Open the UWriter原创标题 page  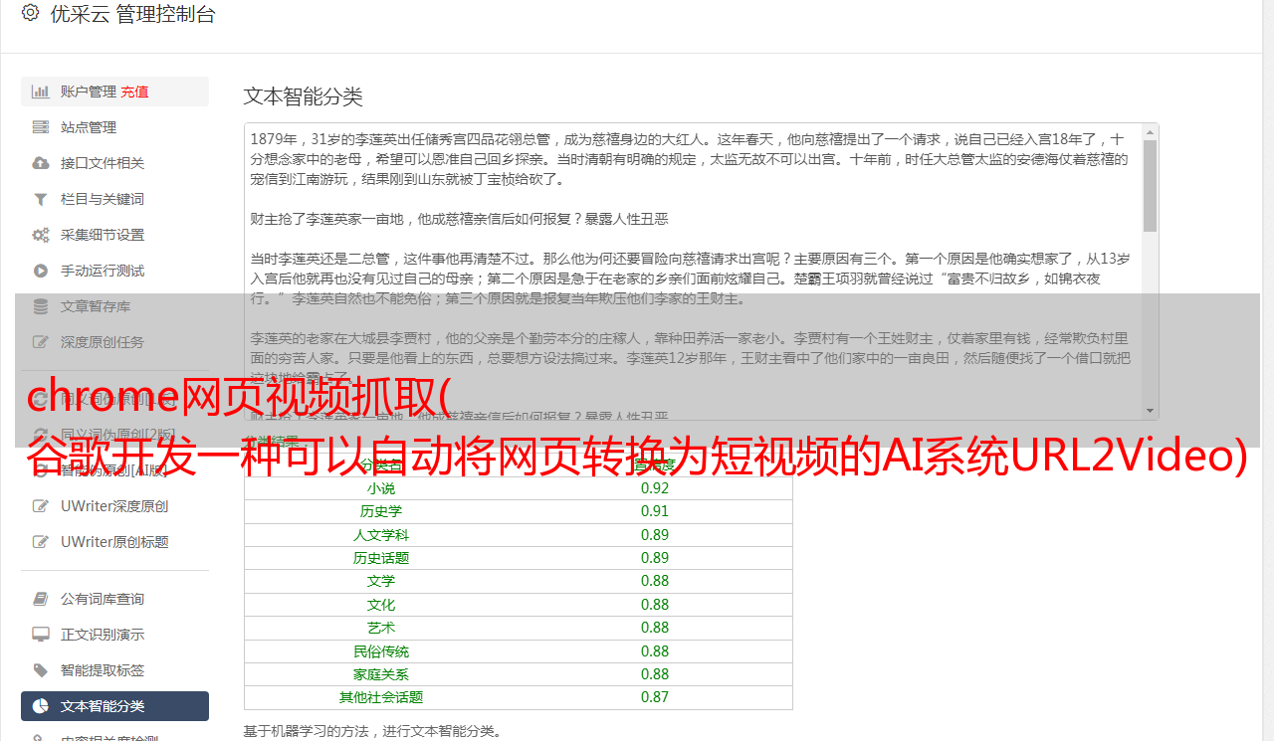[114, 542]
